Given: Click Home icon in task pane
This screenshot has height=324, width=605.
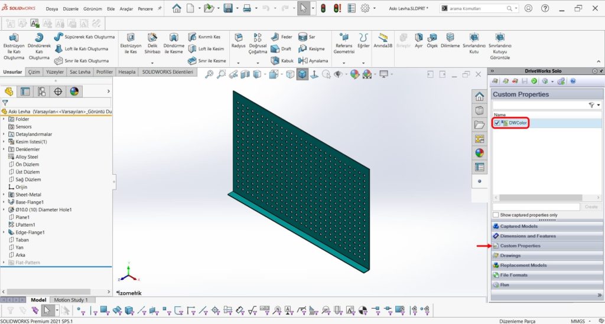Looking at the screenshot, I should [479, 96].
